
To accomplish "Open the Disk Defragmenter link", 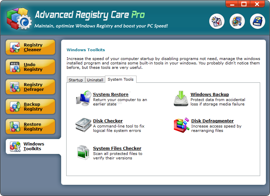I will [213, 121].
